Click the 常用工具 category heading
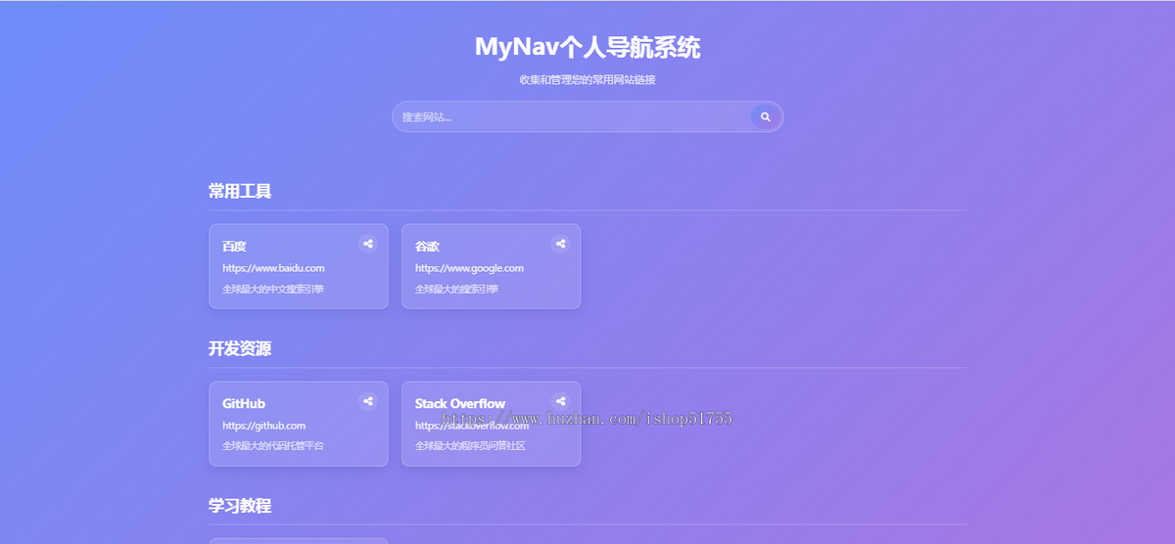The image size is (1175, 544). tap(240, 191)
